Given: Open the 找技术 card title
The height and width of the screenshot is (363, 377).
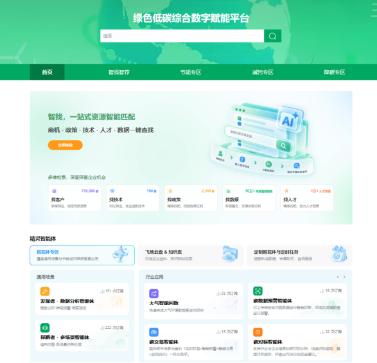Looking at the screenshot, I should coord(116,200).
